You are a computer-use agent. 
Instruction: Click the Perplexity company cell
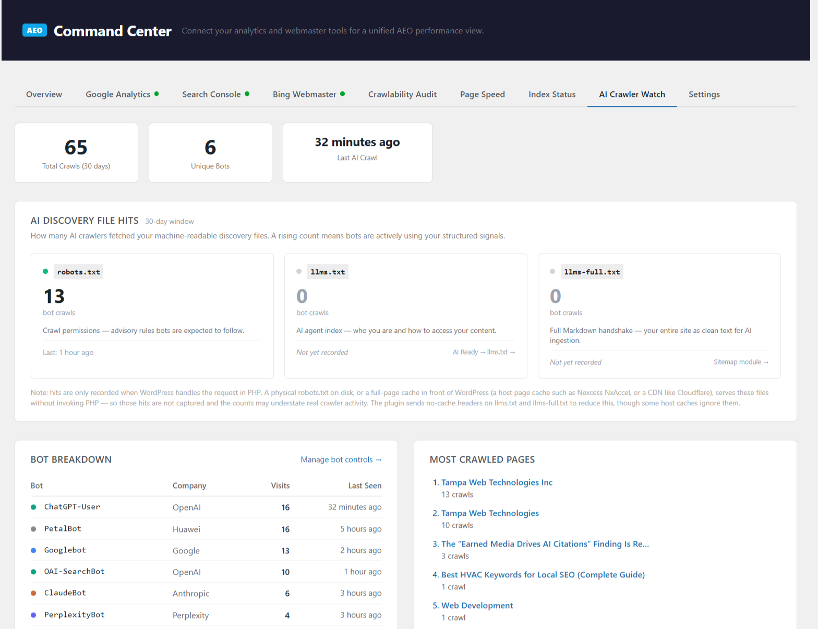190,615
